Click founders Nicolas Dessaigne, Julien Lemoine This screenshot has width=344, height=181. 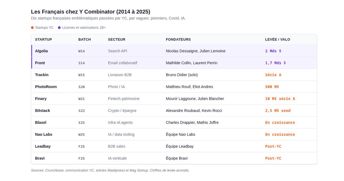196,51
